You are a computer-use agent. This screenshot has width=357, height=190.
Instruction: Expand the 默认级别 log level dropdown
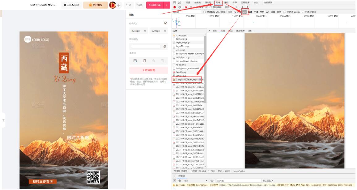(268, 180)
